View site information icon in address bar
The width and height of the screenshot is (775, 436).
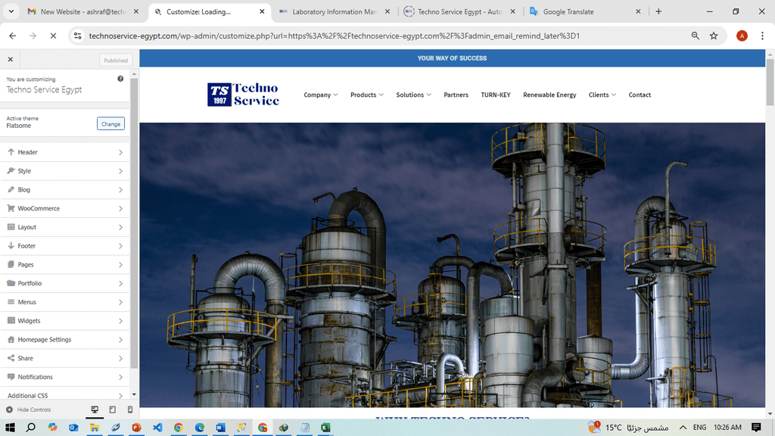tap(78, 36)
